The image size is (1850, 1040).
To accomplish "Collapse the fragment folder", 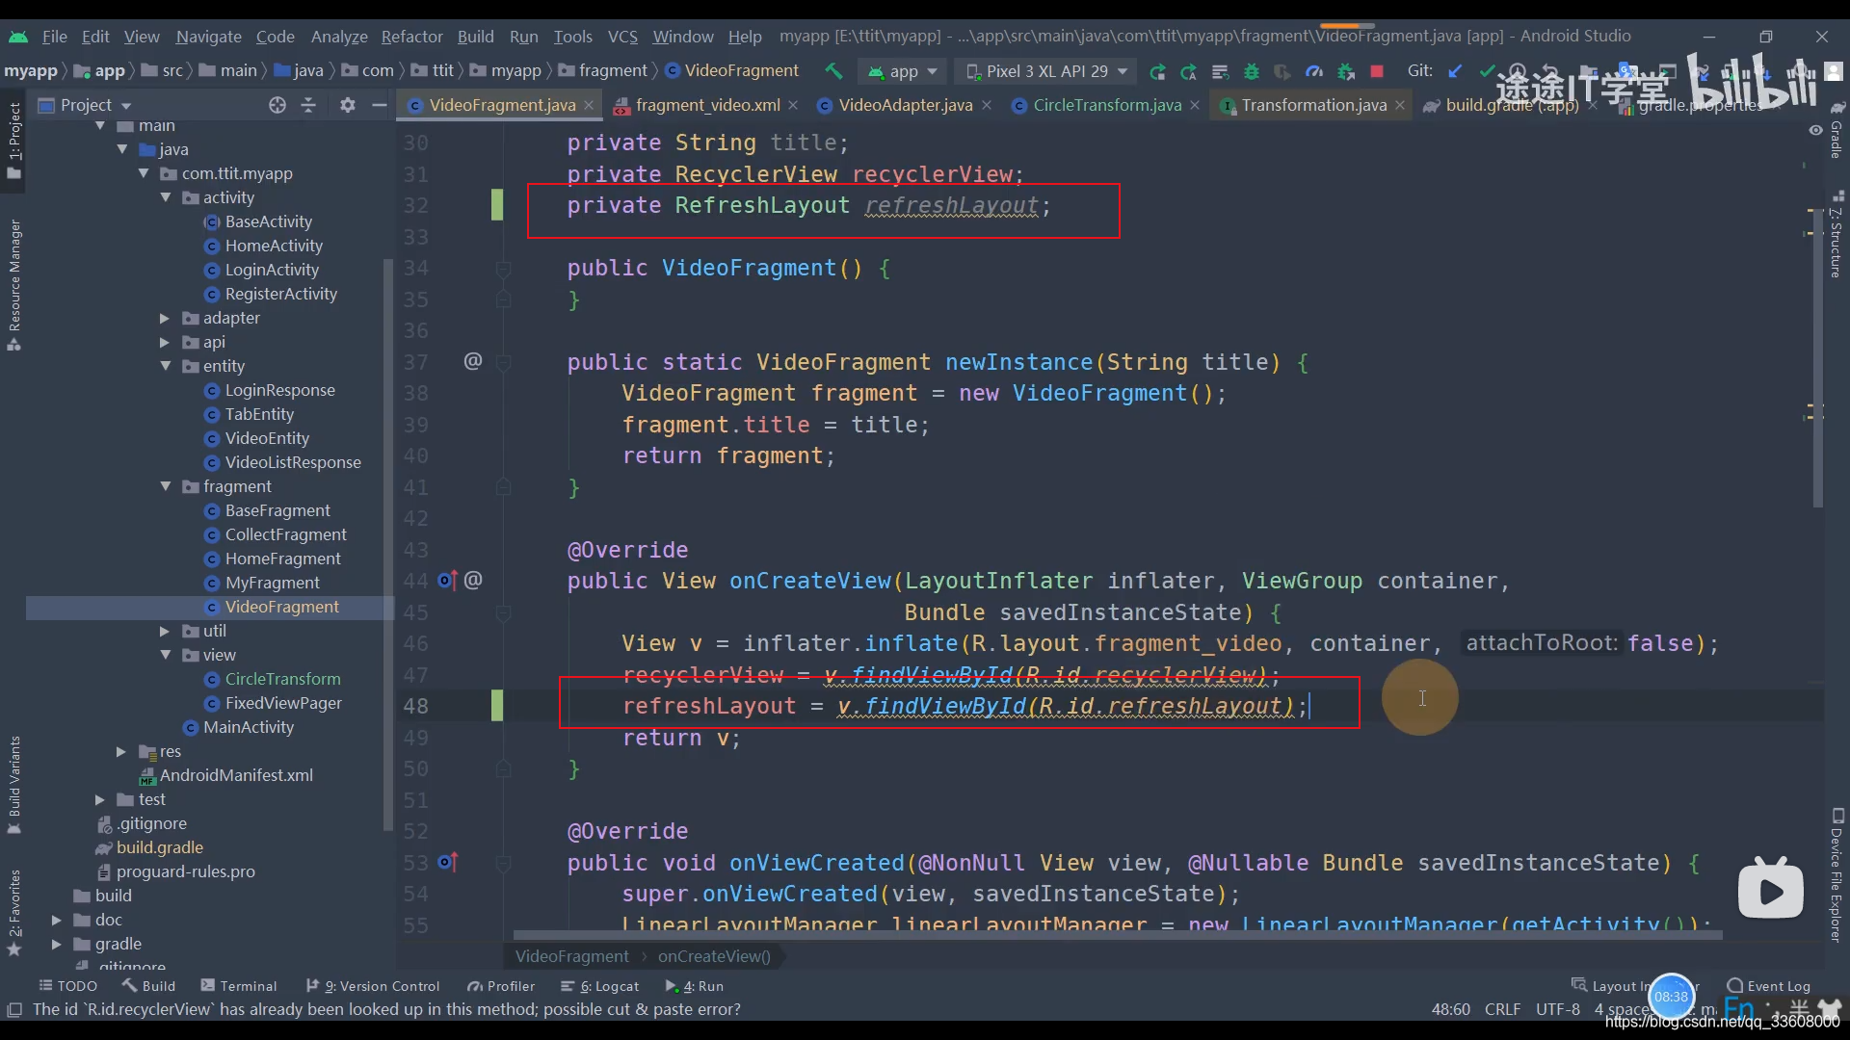I will click(166, 486).
